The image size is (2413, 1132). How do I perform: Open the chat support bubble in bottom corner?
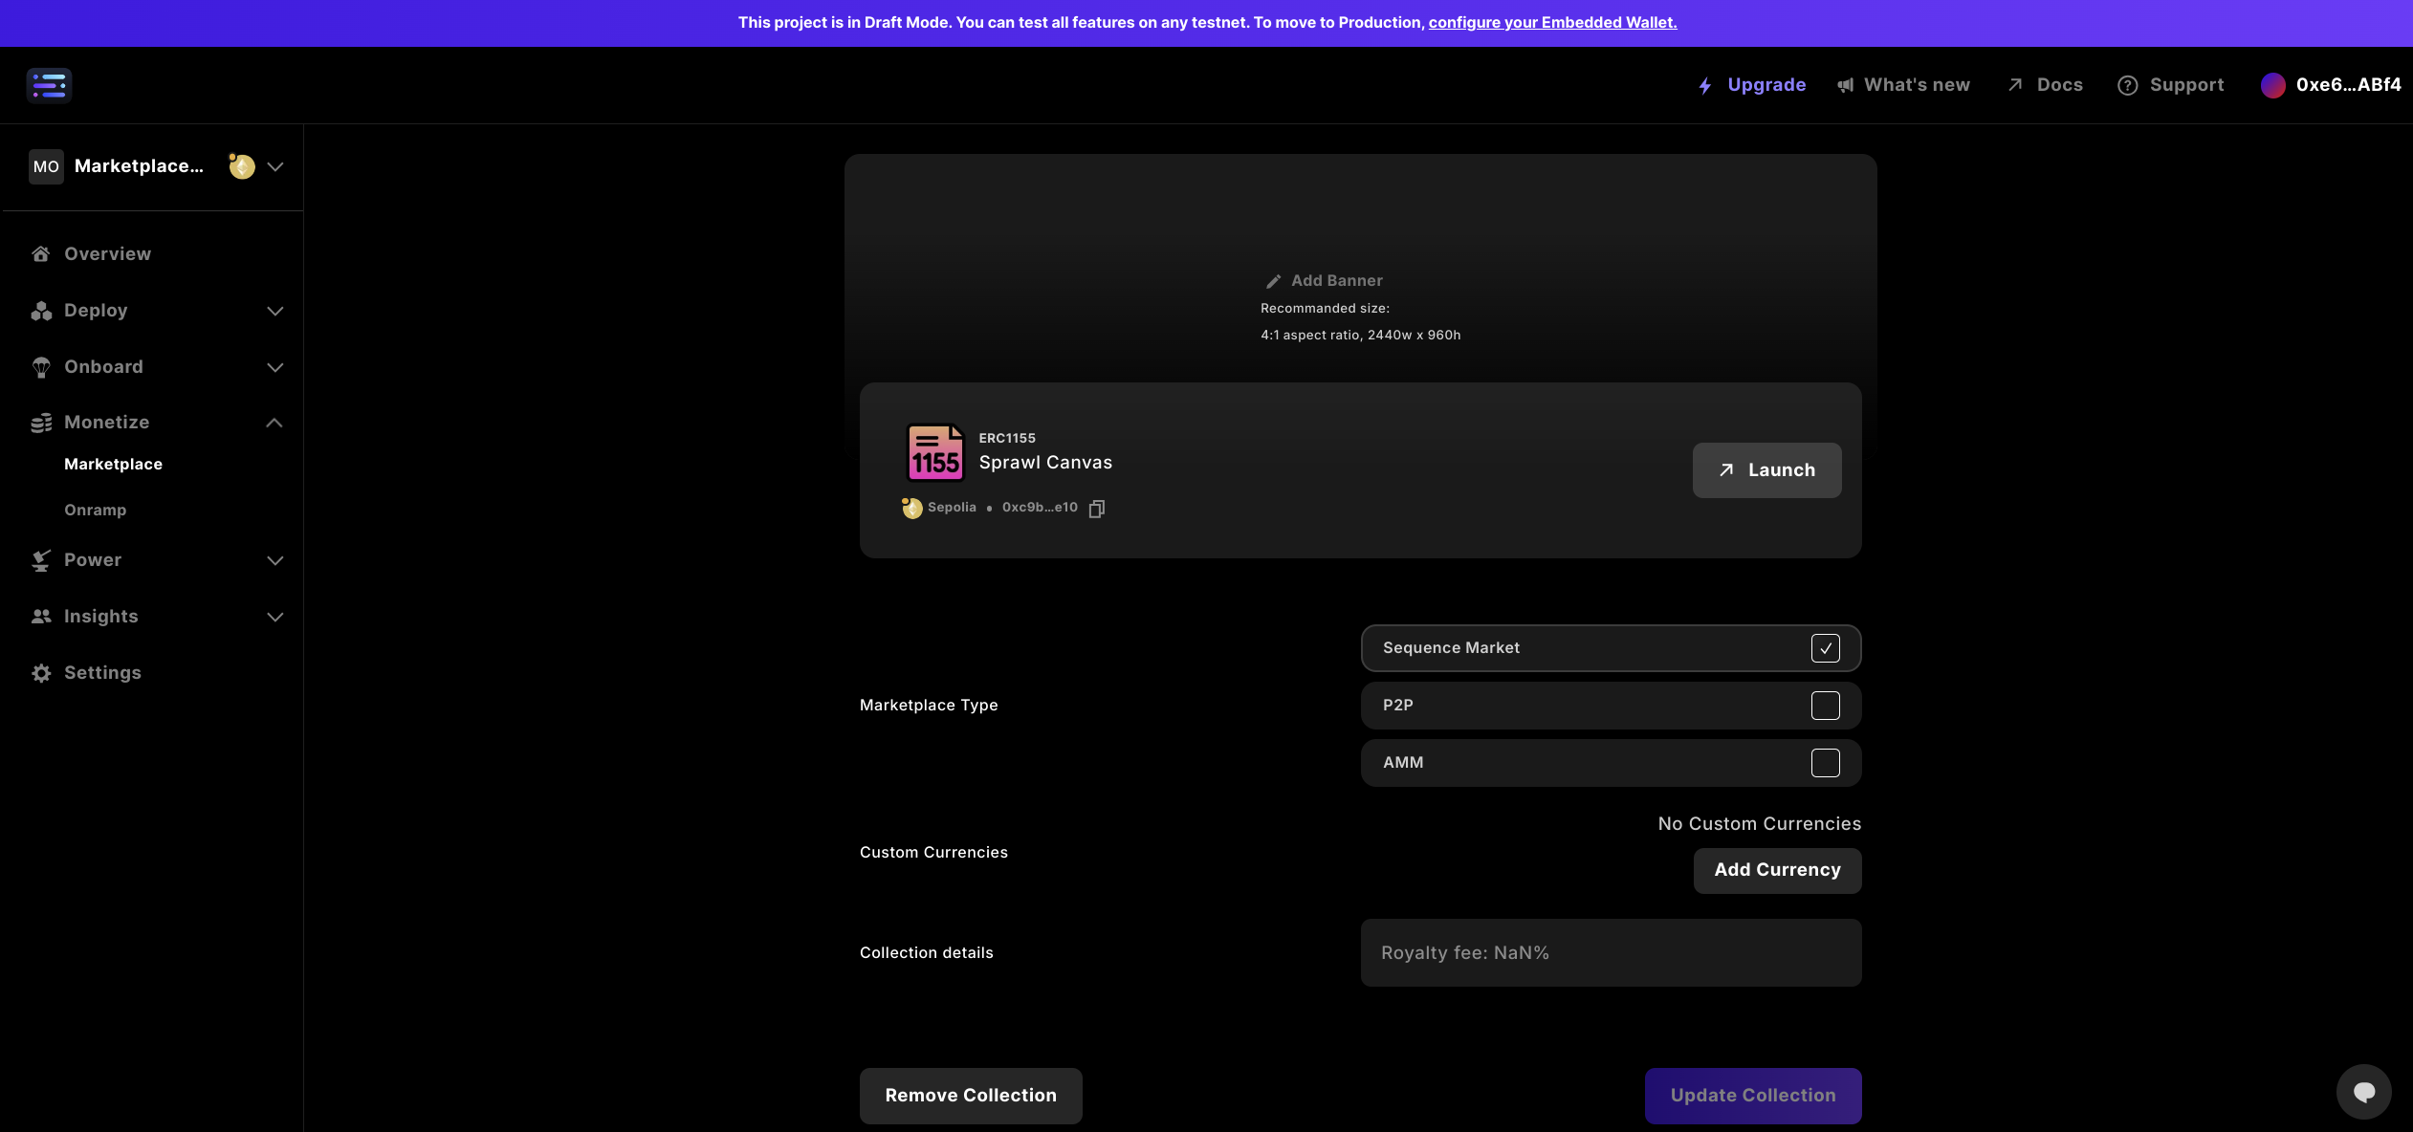click(2362, 1091)
